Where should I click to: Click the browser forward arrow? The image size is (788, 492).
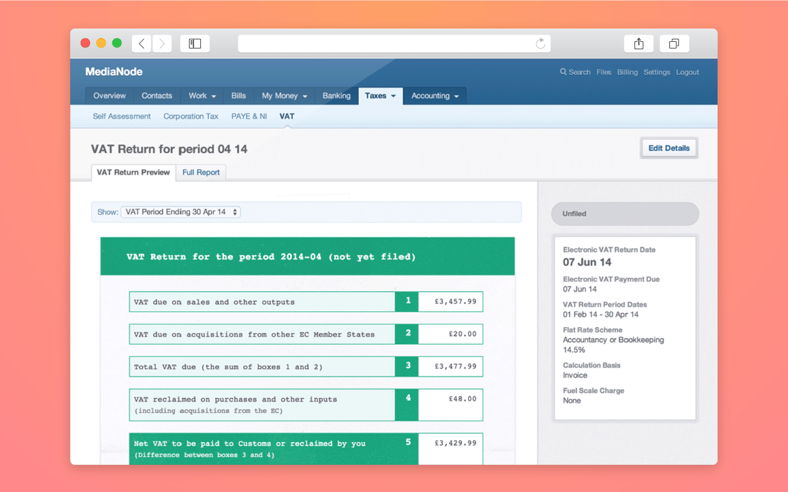point(162,43)
